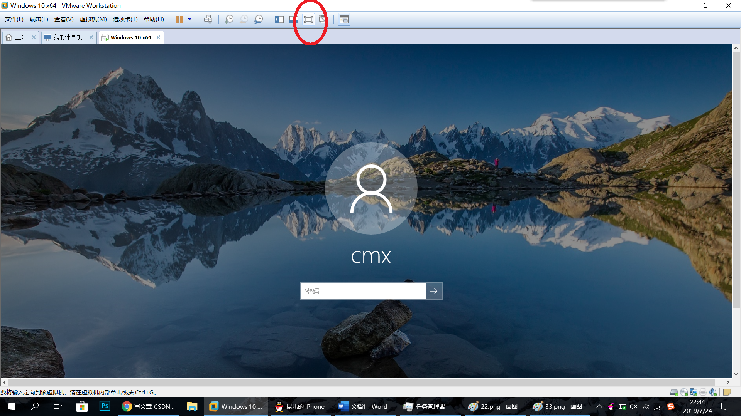This screenshot has width=741, height=416.
Task: Click the muted volume tray icon
Action: coord(634,406)
